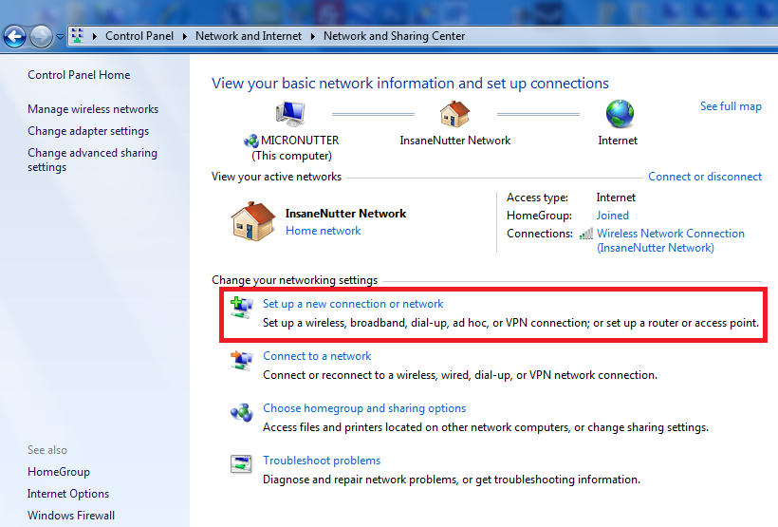Open Manage wireless networks
The width and height of the screenshot is (778, 527).
93,109
